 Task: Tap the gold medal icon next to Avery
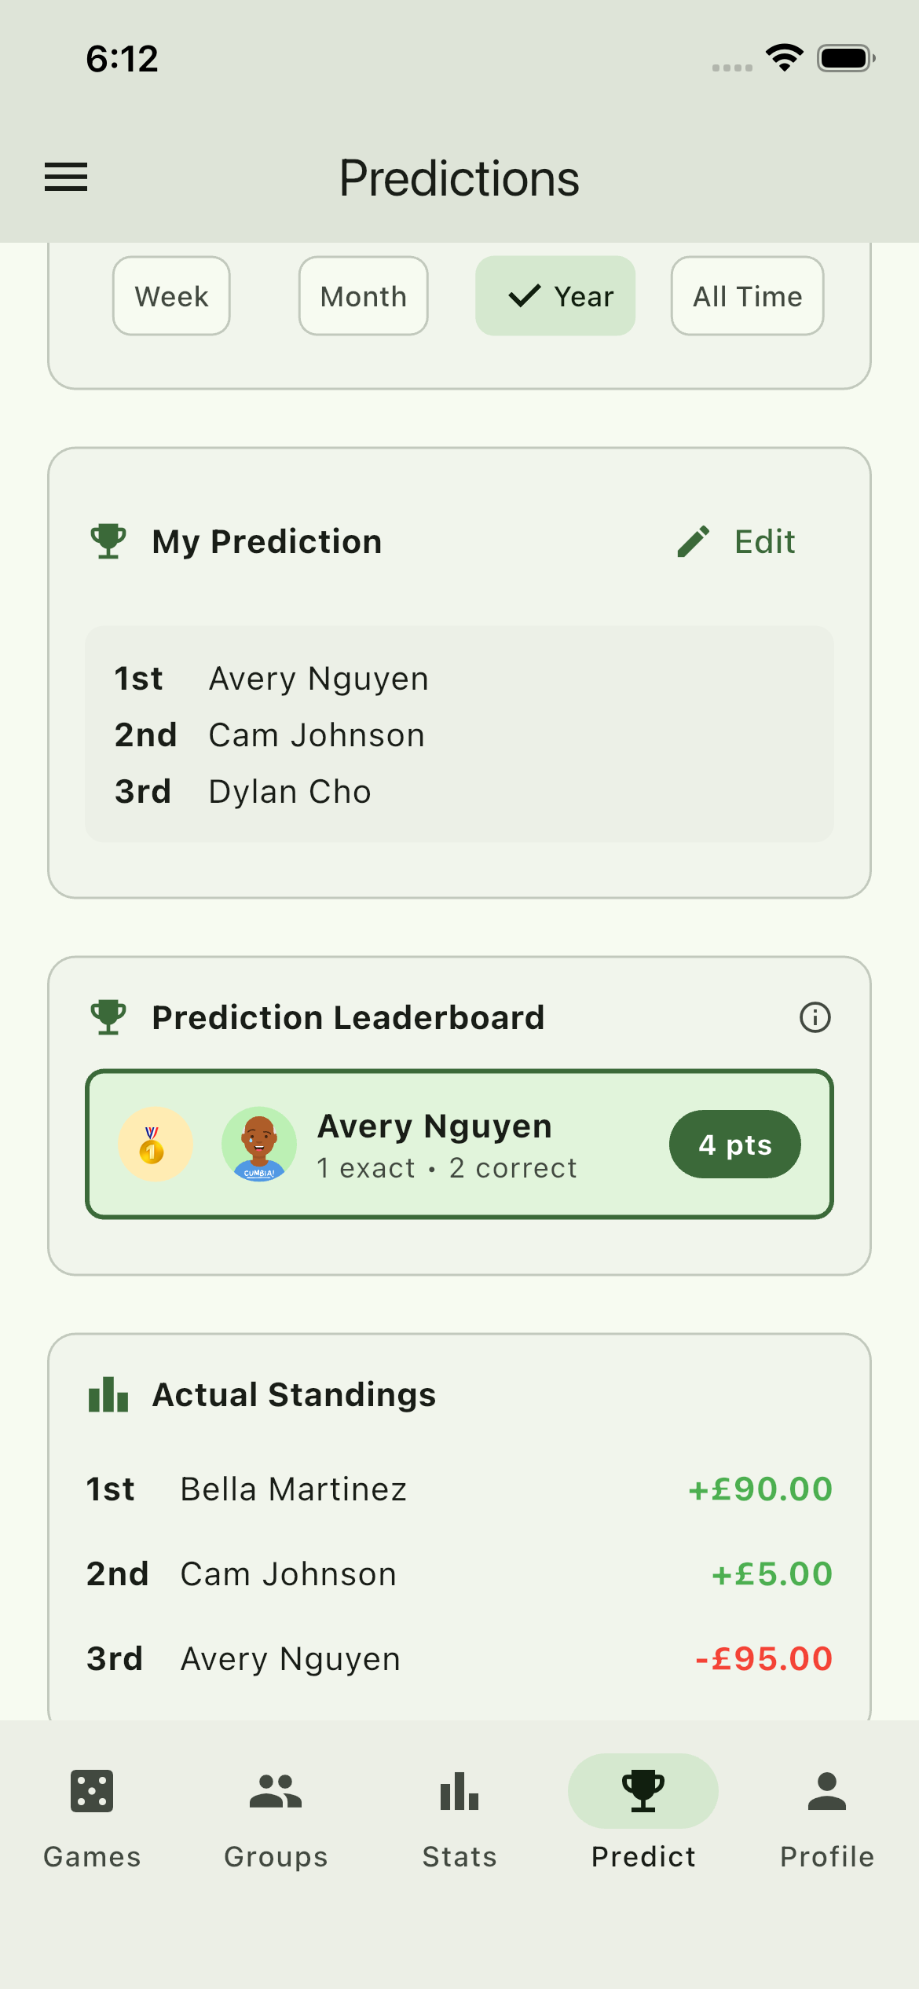(155, 1145)
